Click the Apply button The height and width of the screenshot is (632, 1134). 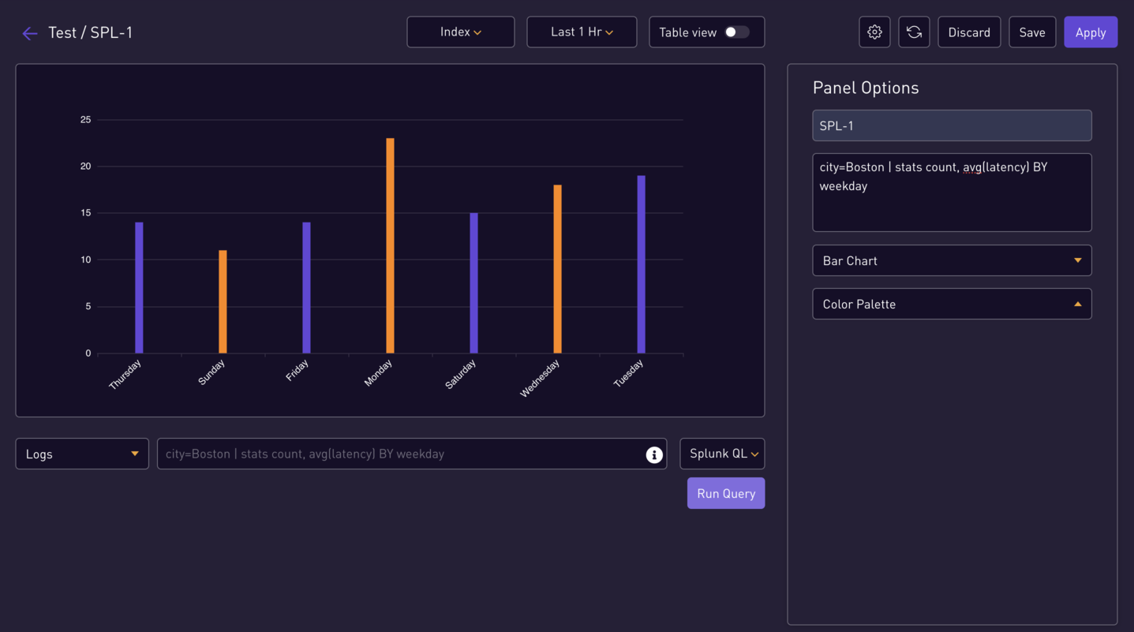[1091, 32]
